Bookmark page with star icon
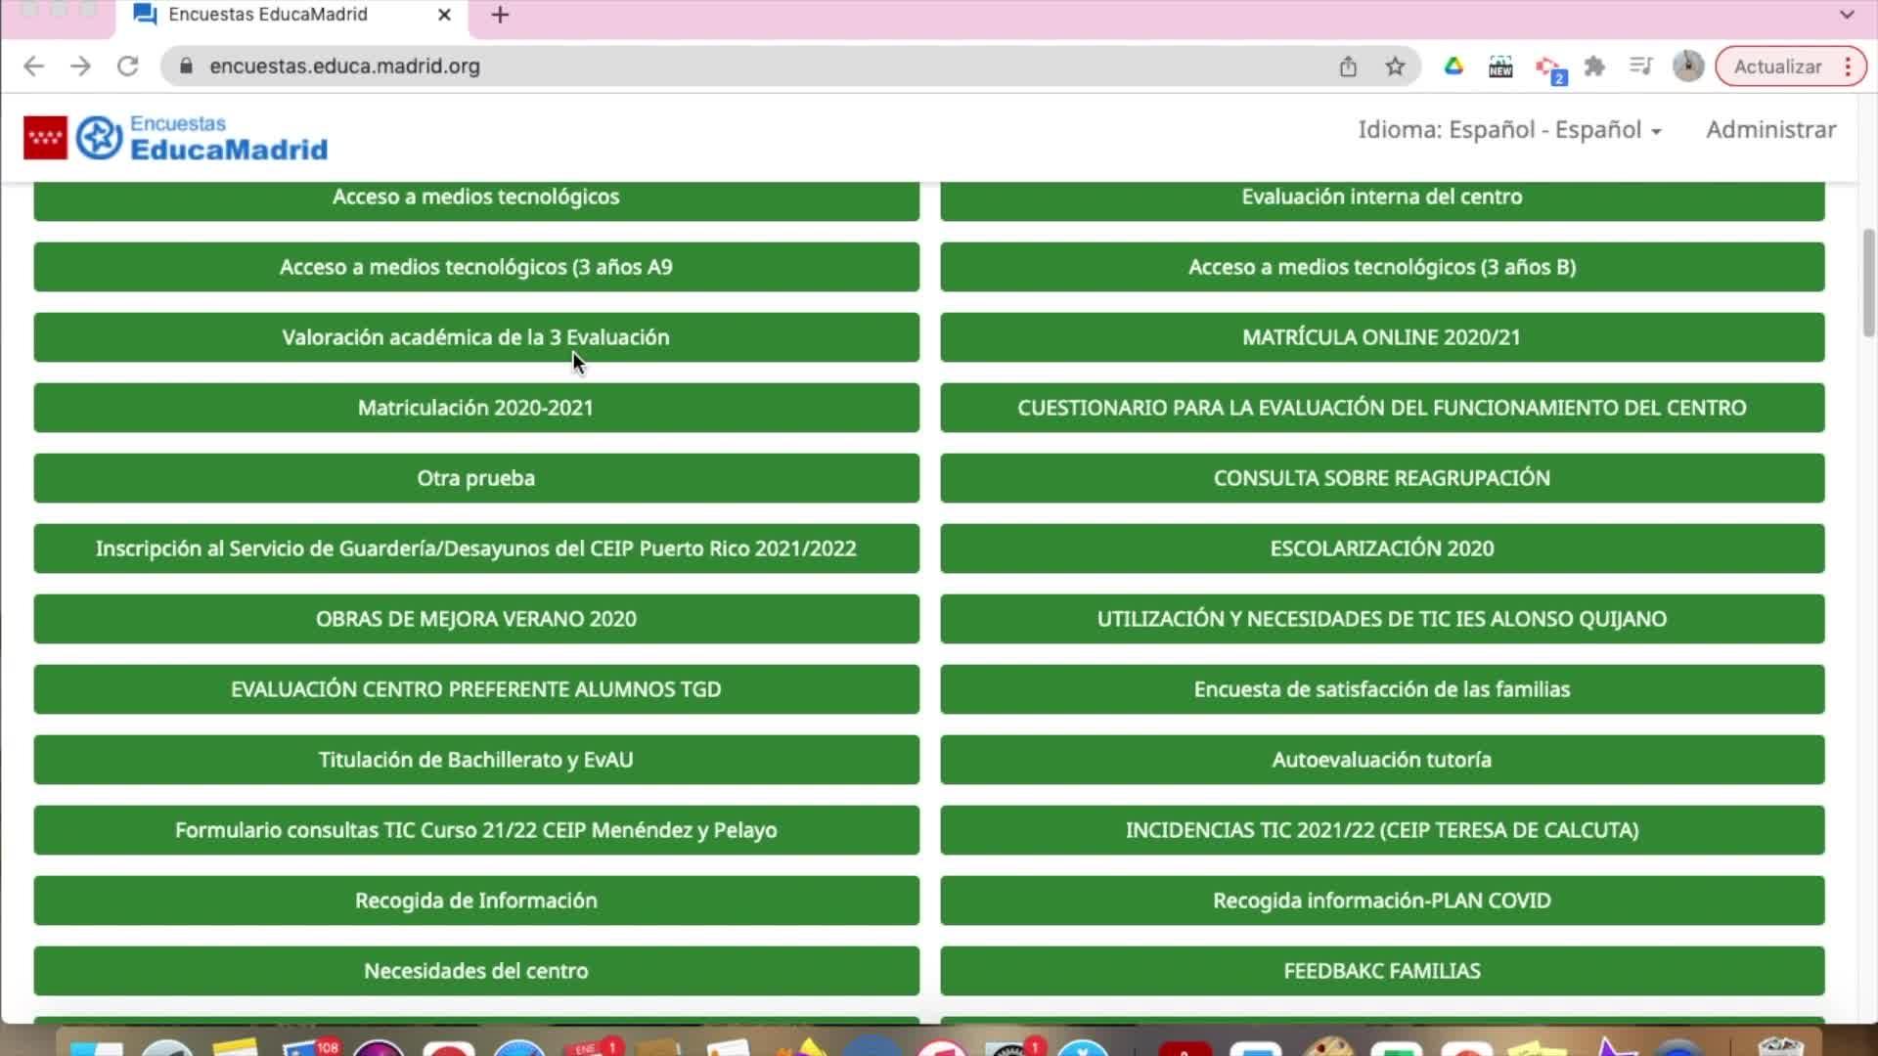Screen dimensions: 1878x1056 pyautogui.click(x=1395, y=66)
